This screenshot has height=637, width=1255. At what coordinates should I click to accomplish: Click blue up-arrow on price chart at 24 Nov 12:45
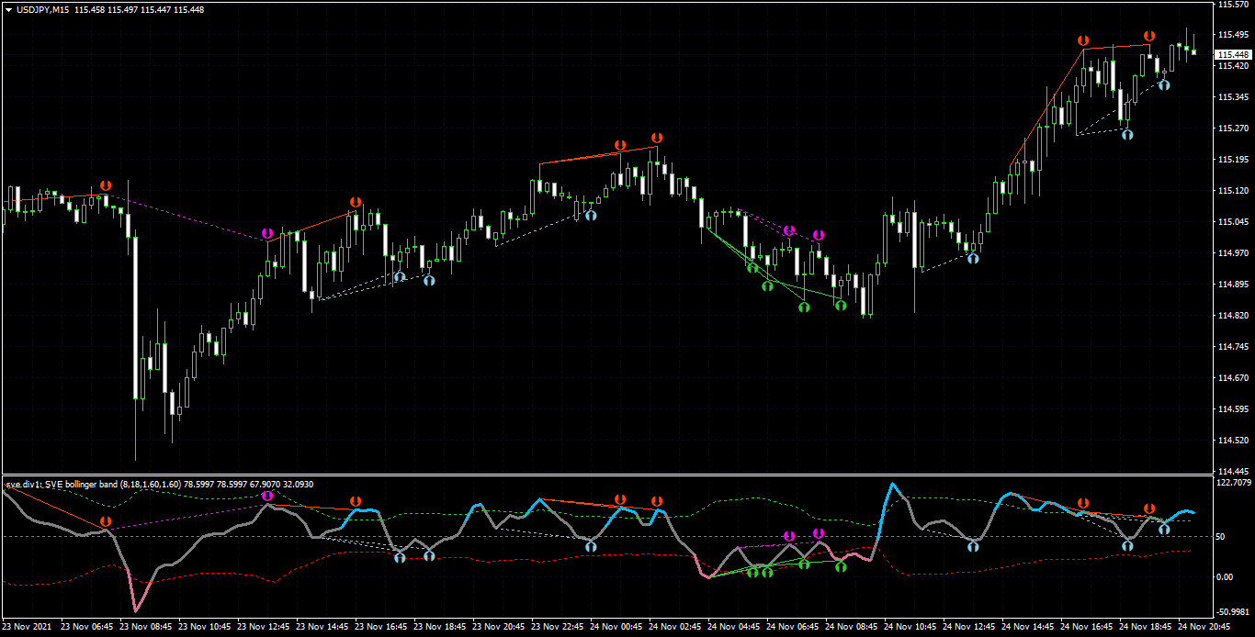point(973,258)
